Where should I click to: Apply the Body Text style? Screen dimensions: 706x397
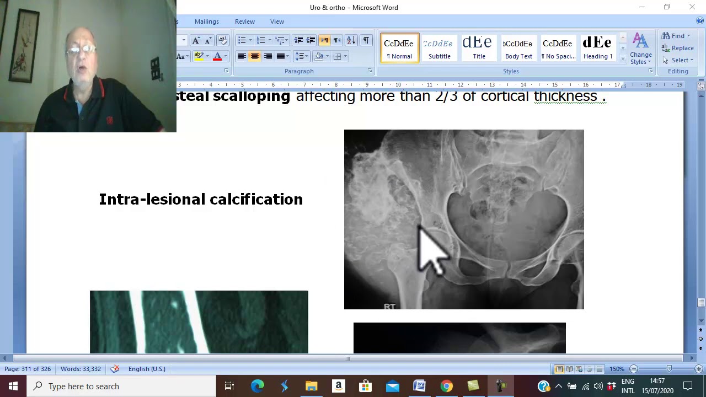click(518, 48)
